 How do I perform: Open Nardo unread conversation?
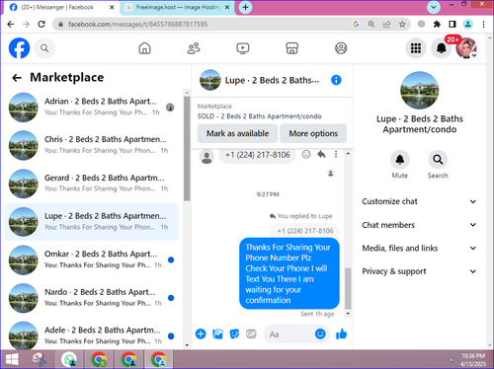(x=92, y=298)
